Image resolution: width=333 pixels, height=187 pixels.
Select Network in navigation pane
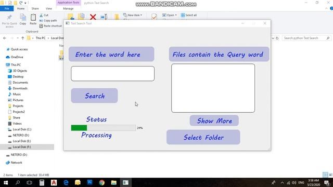[x=16, y=163]
